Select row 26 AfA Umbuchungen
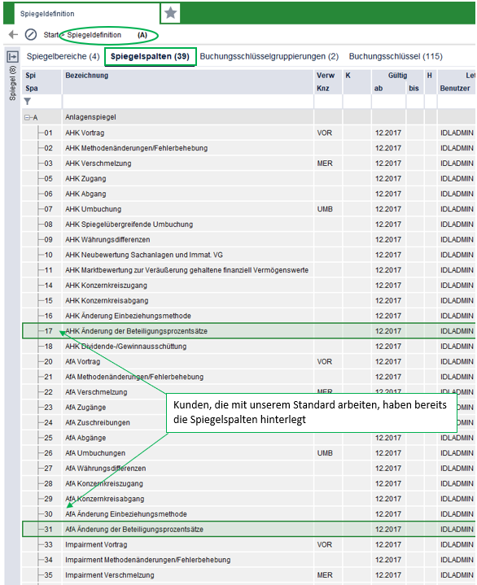The width and height of the screenshot is (477, 585). pyautogui.click(x=248, y=453)
